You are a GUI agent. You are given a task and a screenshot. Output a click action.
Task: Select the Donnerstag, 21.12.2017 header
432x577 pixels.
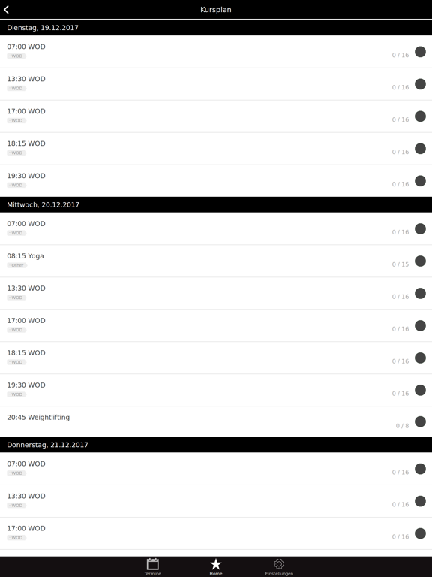(216, 445)
